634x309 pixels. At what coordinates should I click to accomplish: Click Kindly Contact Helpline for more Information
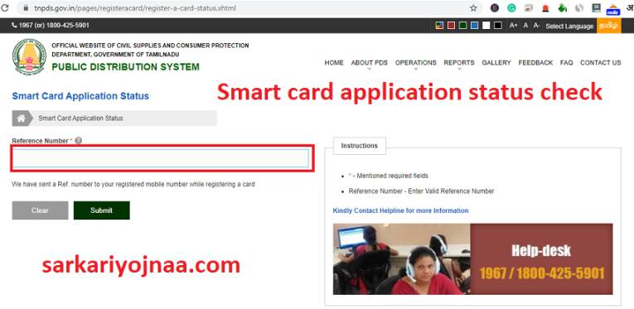click(x=400, y=210)
